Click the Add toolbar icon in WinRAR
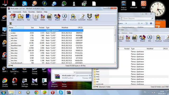 point(13,17)
